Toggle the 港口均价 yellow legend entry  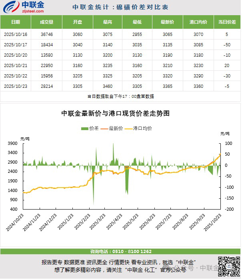tap(138, 128)
